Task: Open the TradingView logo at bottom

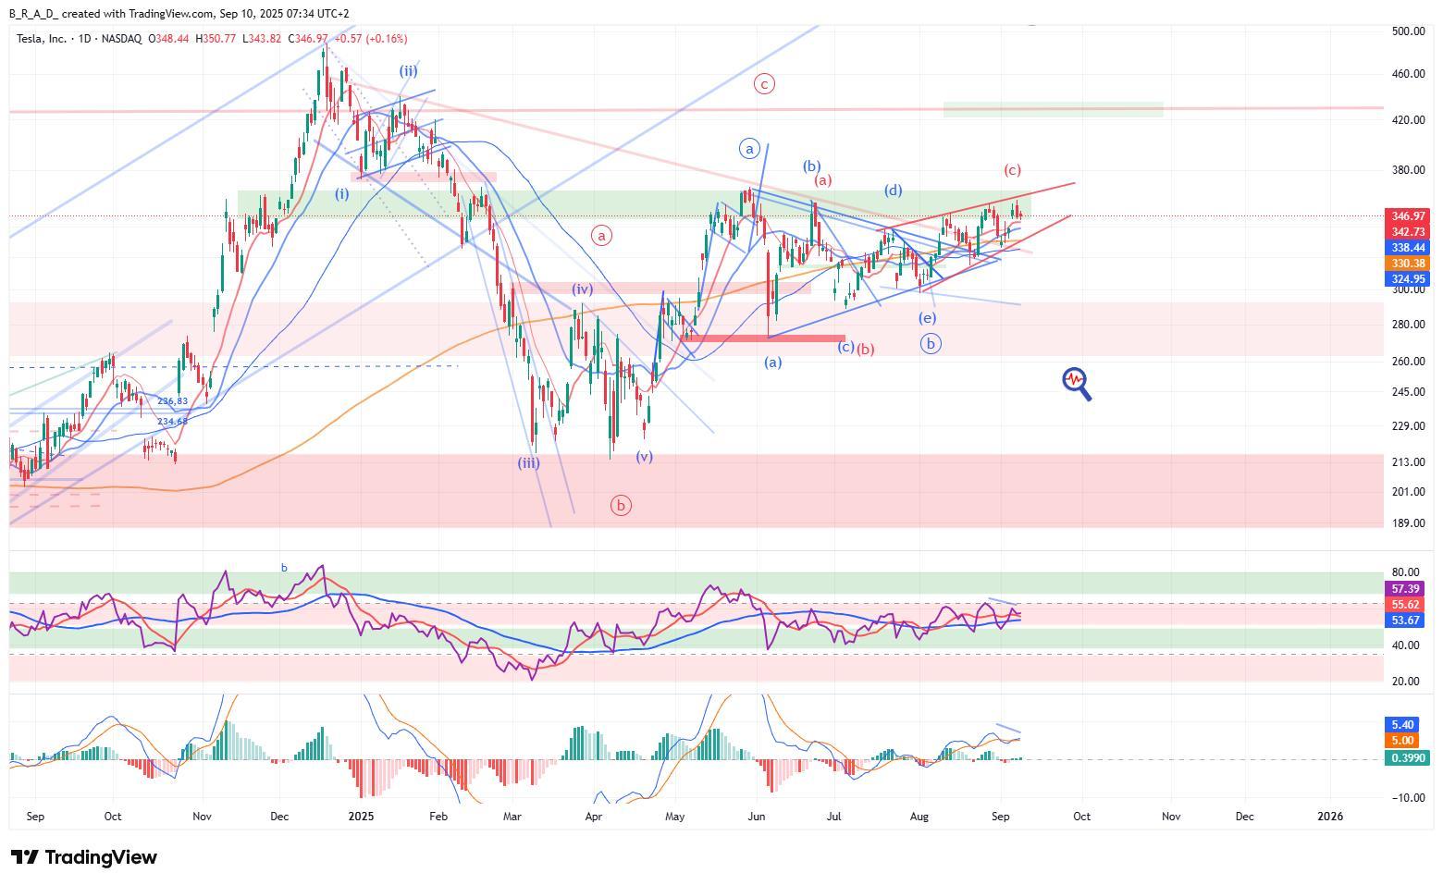Action: click(x=84, y=857)
